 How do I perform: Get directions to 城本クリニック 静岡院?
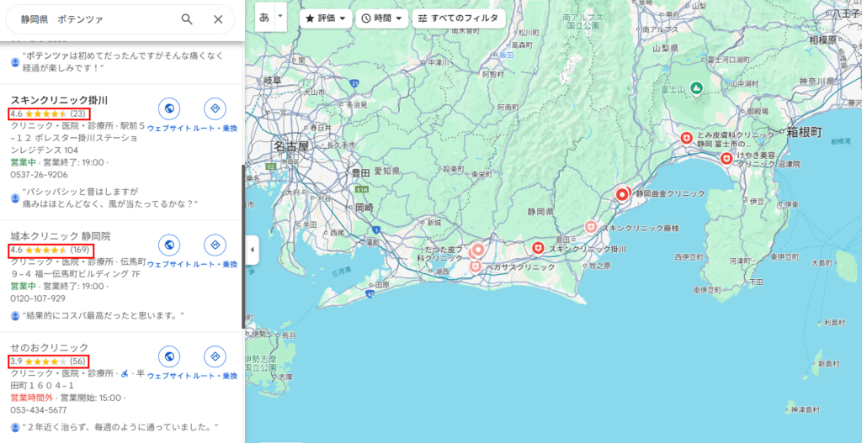coord(215,245)
